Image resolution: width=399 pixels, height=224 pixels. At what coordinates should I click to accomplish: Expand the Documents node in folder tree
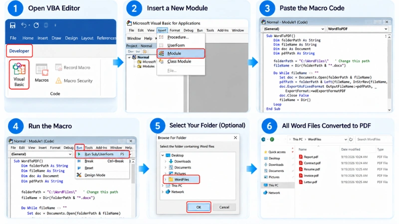coord(166,167)
